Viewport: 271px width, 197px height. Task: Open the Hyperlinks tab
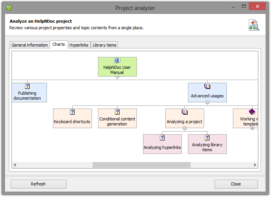[79, 45]
